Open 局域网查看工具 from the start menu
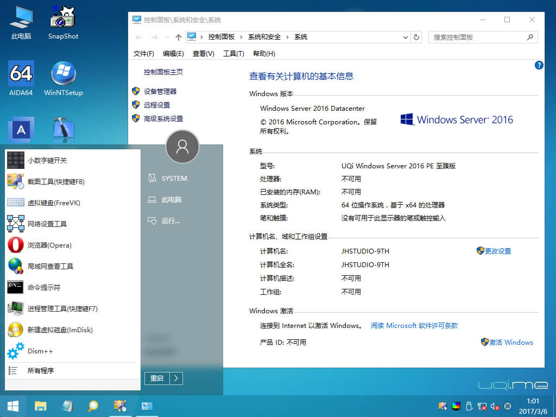The height and width of the screenshot is (417, 556). pyautogui.click(x=73, y=266)
